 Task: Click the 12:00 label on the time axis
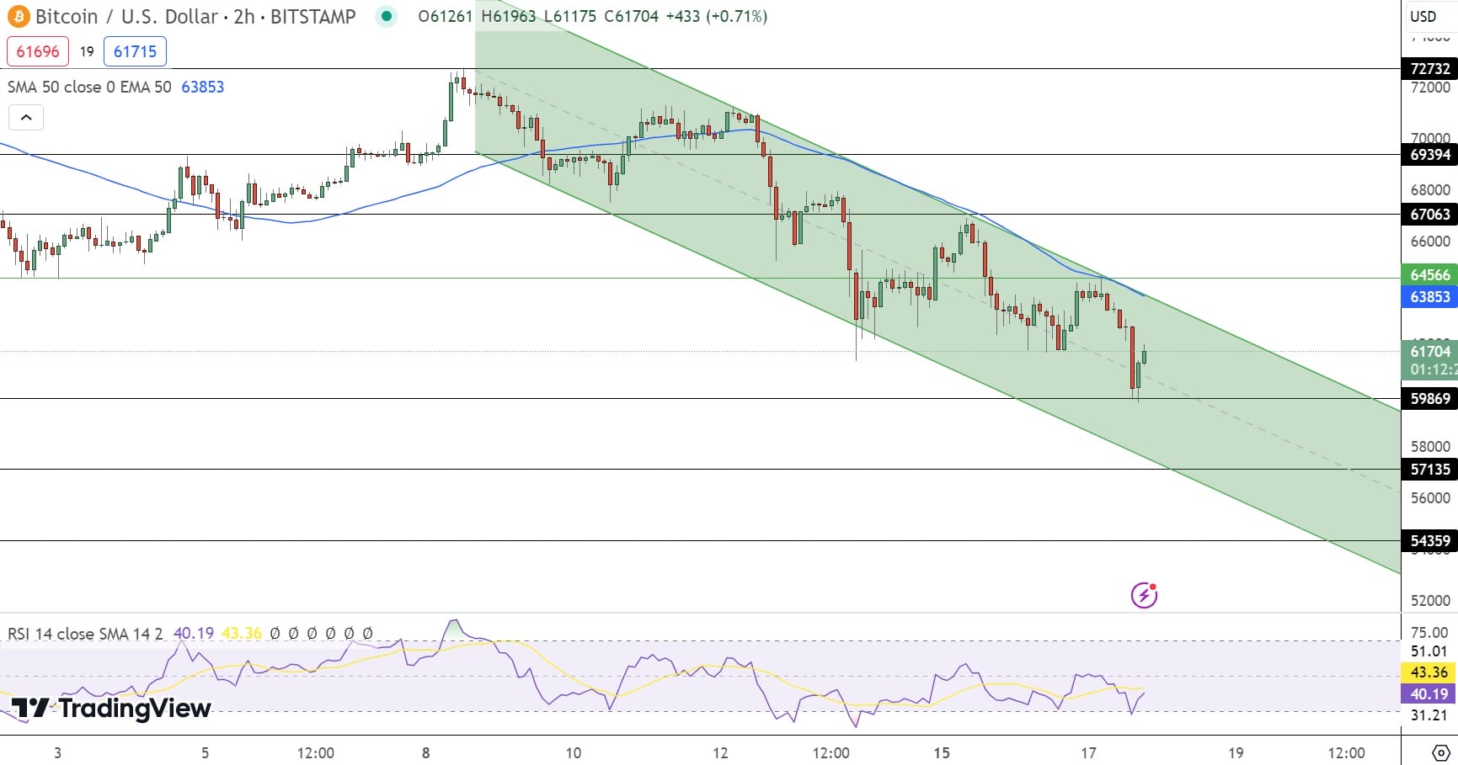(x=316, y=754)
